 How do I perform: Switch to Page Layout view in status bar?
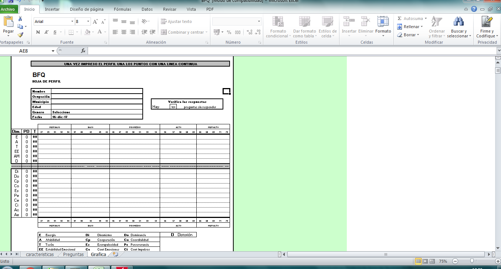426,261
